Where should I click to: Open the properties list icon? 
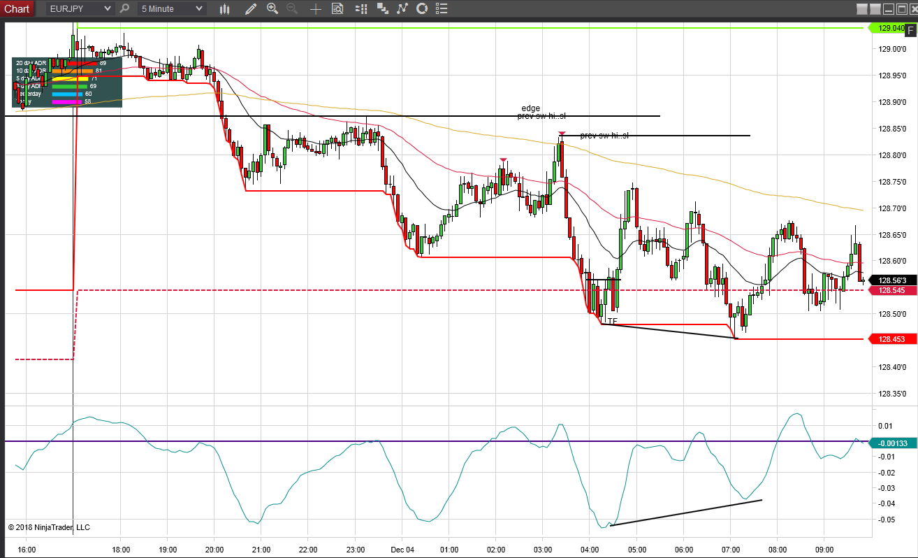click(x=441, y=9)
